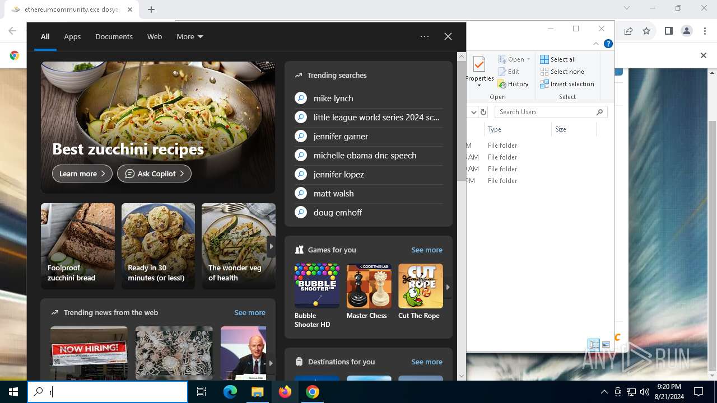Click Invert selection in Explorer ribbon
717x403 pixels.
tap(567, 84)
